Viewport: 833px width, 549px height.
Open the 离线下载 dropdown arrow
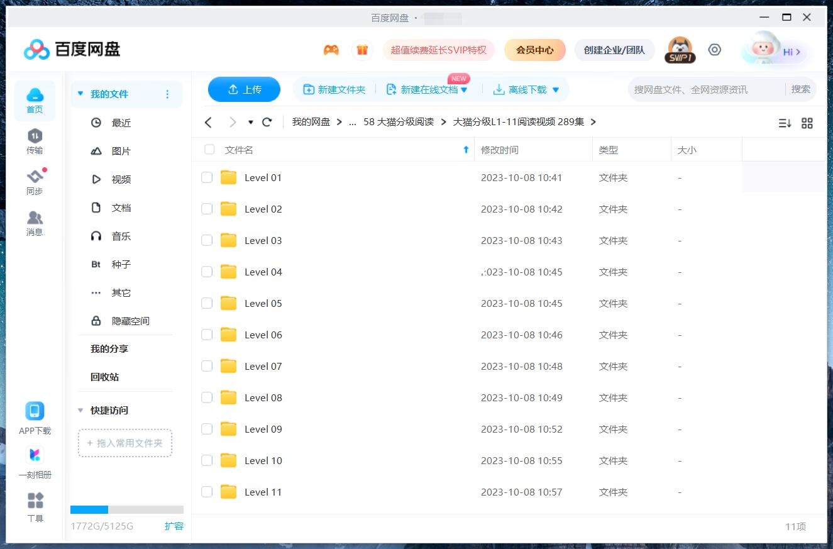coord(555,89)
